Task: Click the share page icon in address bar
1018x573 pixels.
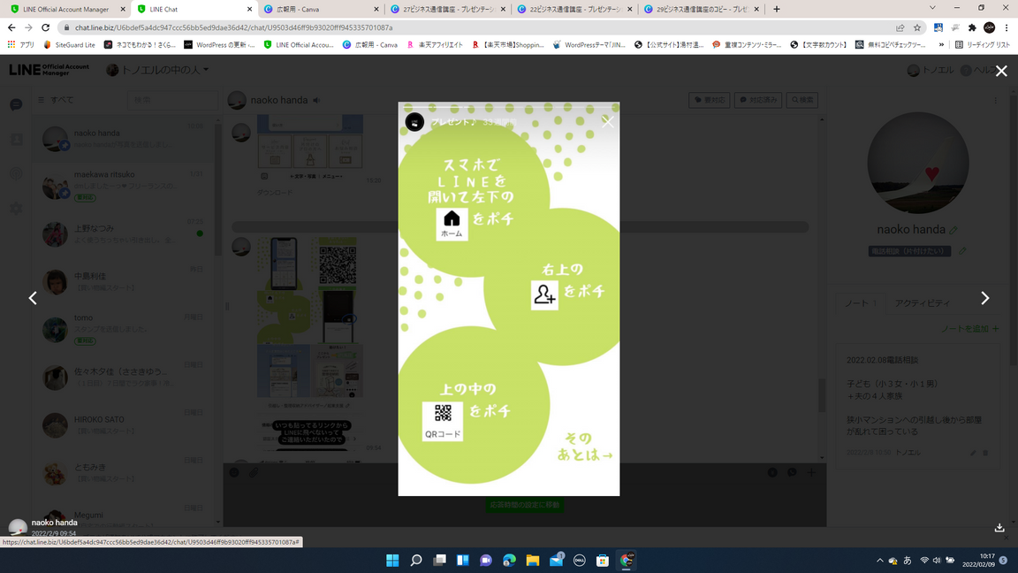Action: (900, 27)
